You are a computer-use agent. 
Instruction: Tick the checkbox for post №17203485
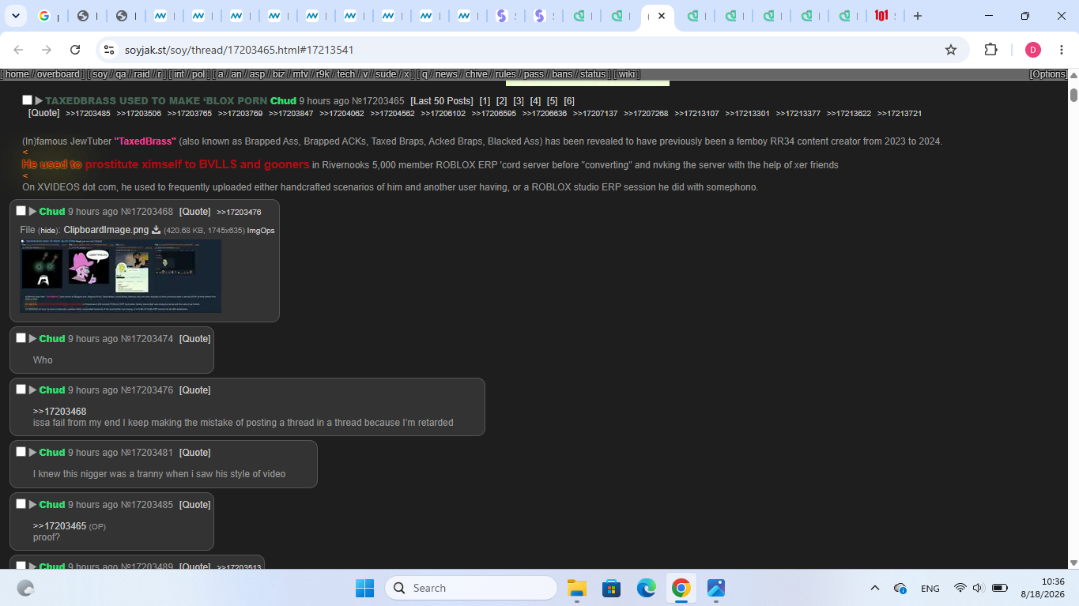(21, 504)
